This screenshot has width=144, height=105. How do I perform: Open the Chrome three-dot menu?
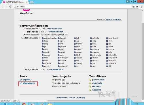pyautogui.click(x=141, y=7)
